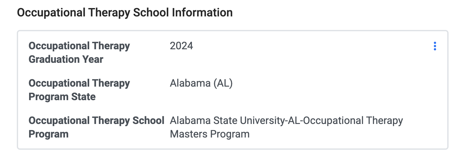This screenshot has height=161, width=466.
Task: Click the '(AL)' state abbreviation
Action: click(223, 83)
